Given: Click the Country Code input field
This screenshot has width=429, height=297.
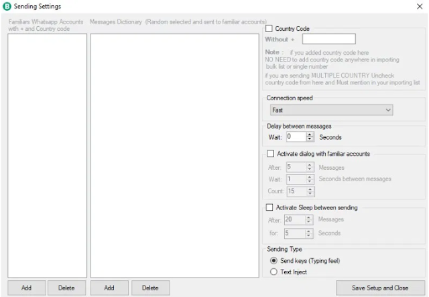Looking at the screenshot, I should tap(329, 39).
